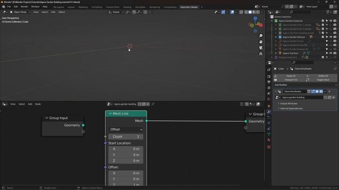The height and width of the screenshot is (190, 339).
Task: Open the Physics properties tab icon
Action: pos(269,123)
